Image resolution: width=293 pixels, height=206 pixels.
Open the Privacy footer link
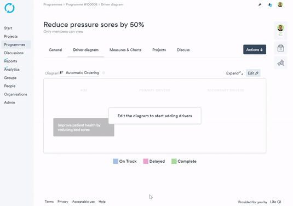tap(63, 202)
